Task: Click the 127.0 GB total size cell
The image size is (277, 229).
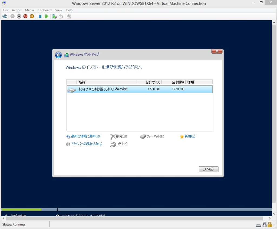Action: point(154,89)
